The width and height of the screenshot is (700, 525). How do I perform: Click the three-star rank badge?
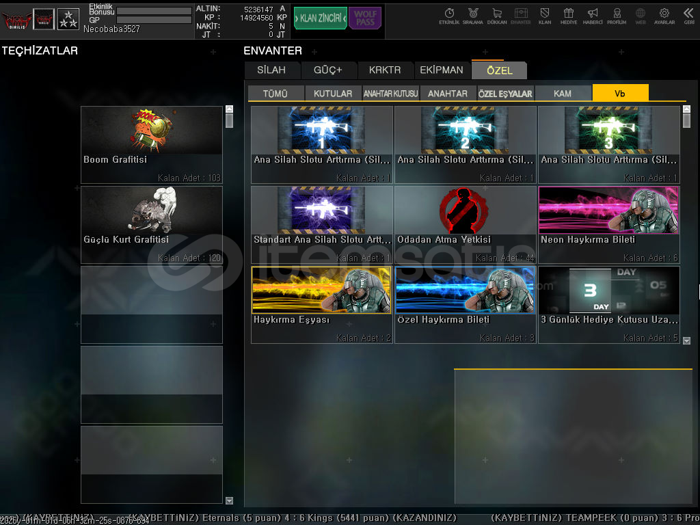click(68, 19)
